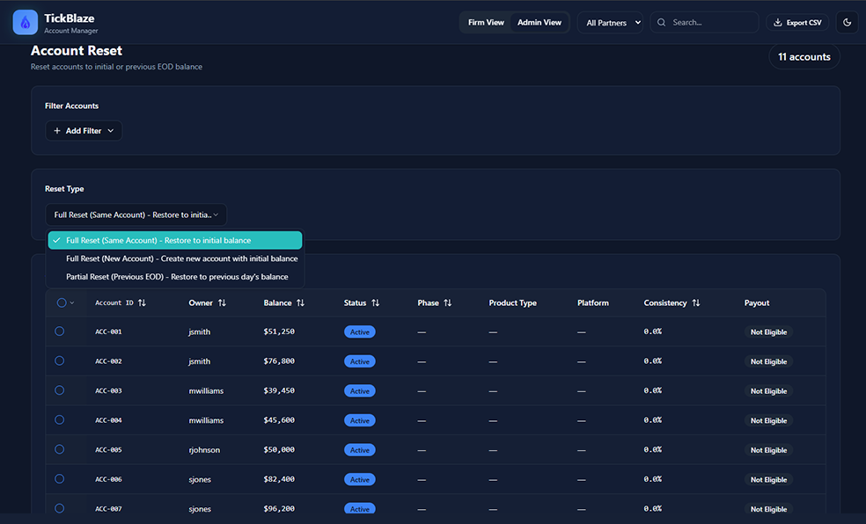
Task: Sort by Owner column arrows icon
Action: coord(222,303)
